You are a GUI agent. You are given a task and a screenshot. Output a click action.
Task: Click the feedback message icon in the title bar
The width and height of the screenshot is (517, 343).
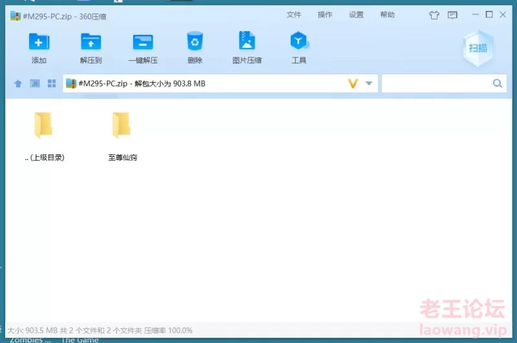coord(452,15)
